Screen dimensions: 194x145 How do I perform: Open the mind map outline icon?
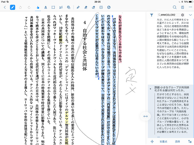point(190,142)
